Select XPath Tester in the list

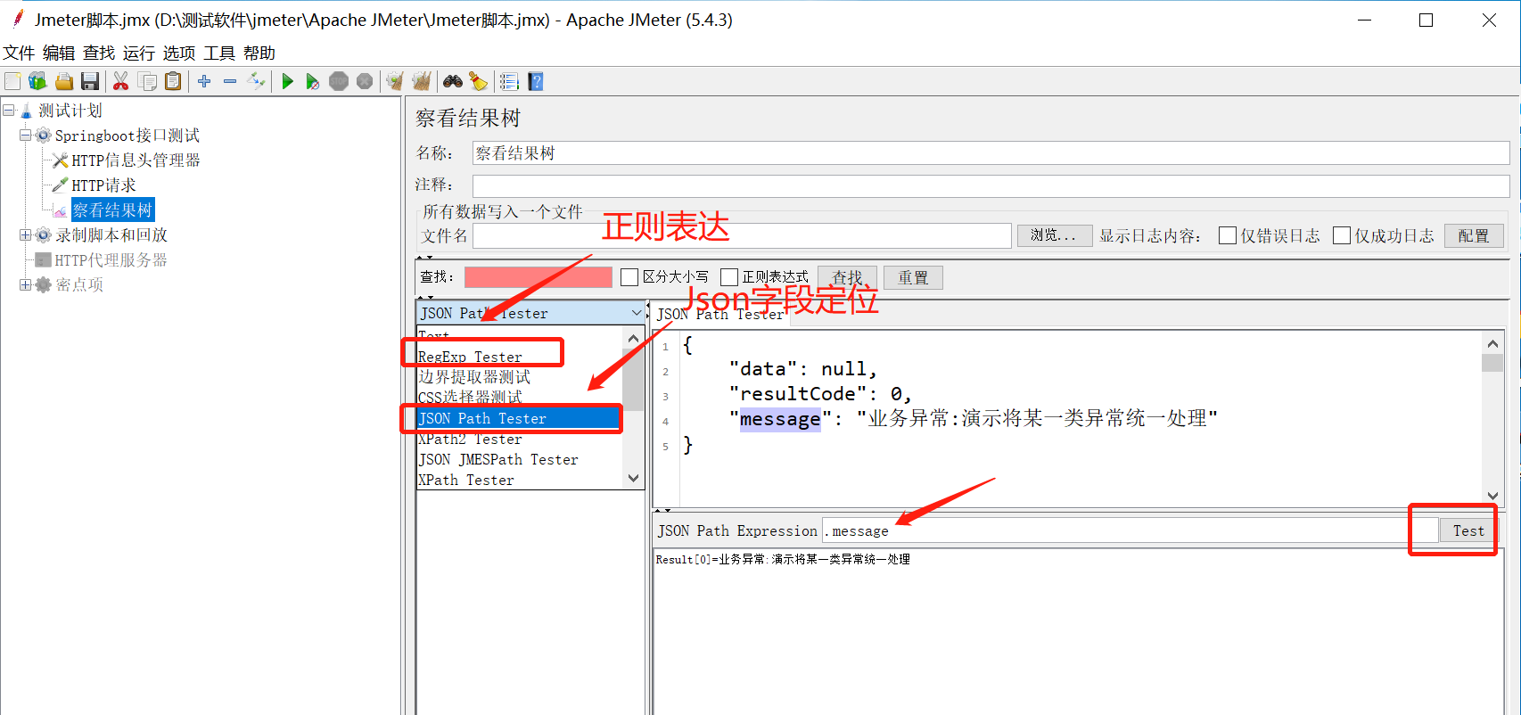coord(466,480)
